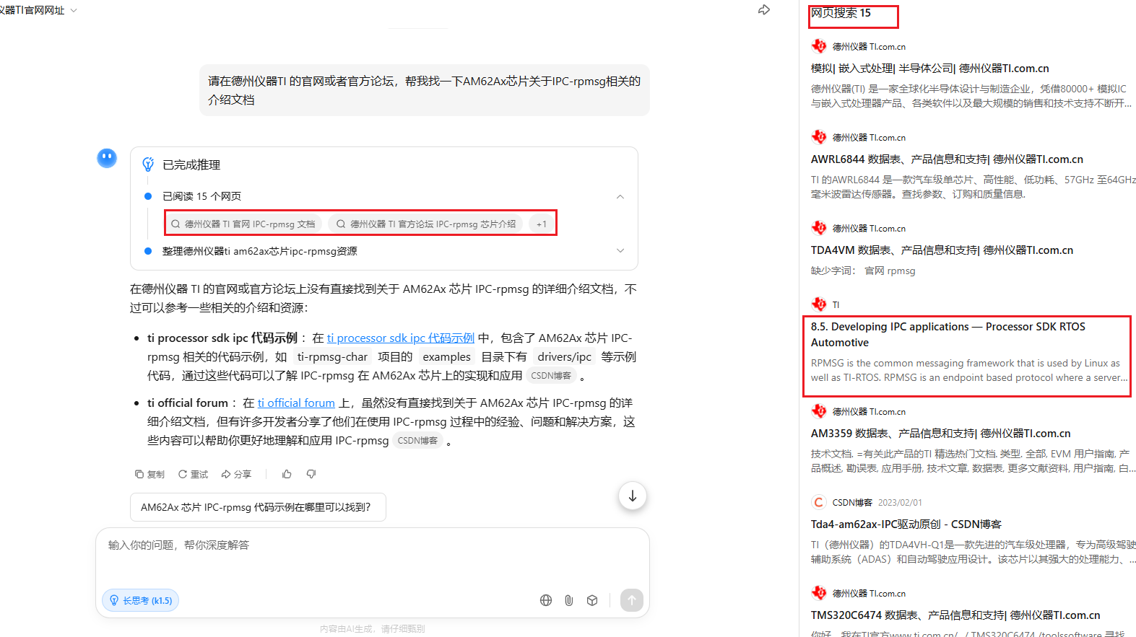Viewport: 1136px width, 637px height.
Task: Select search chip '德州仪器 TI 官网 IPC-rpmsg 文档'
Action: 244,224
